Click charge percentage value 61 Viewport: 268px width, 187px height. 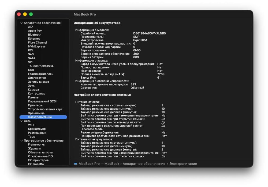pyautogui.click(x=159, y=78)
